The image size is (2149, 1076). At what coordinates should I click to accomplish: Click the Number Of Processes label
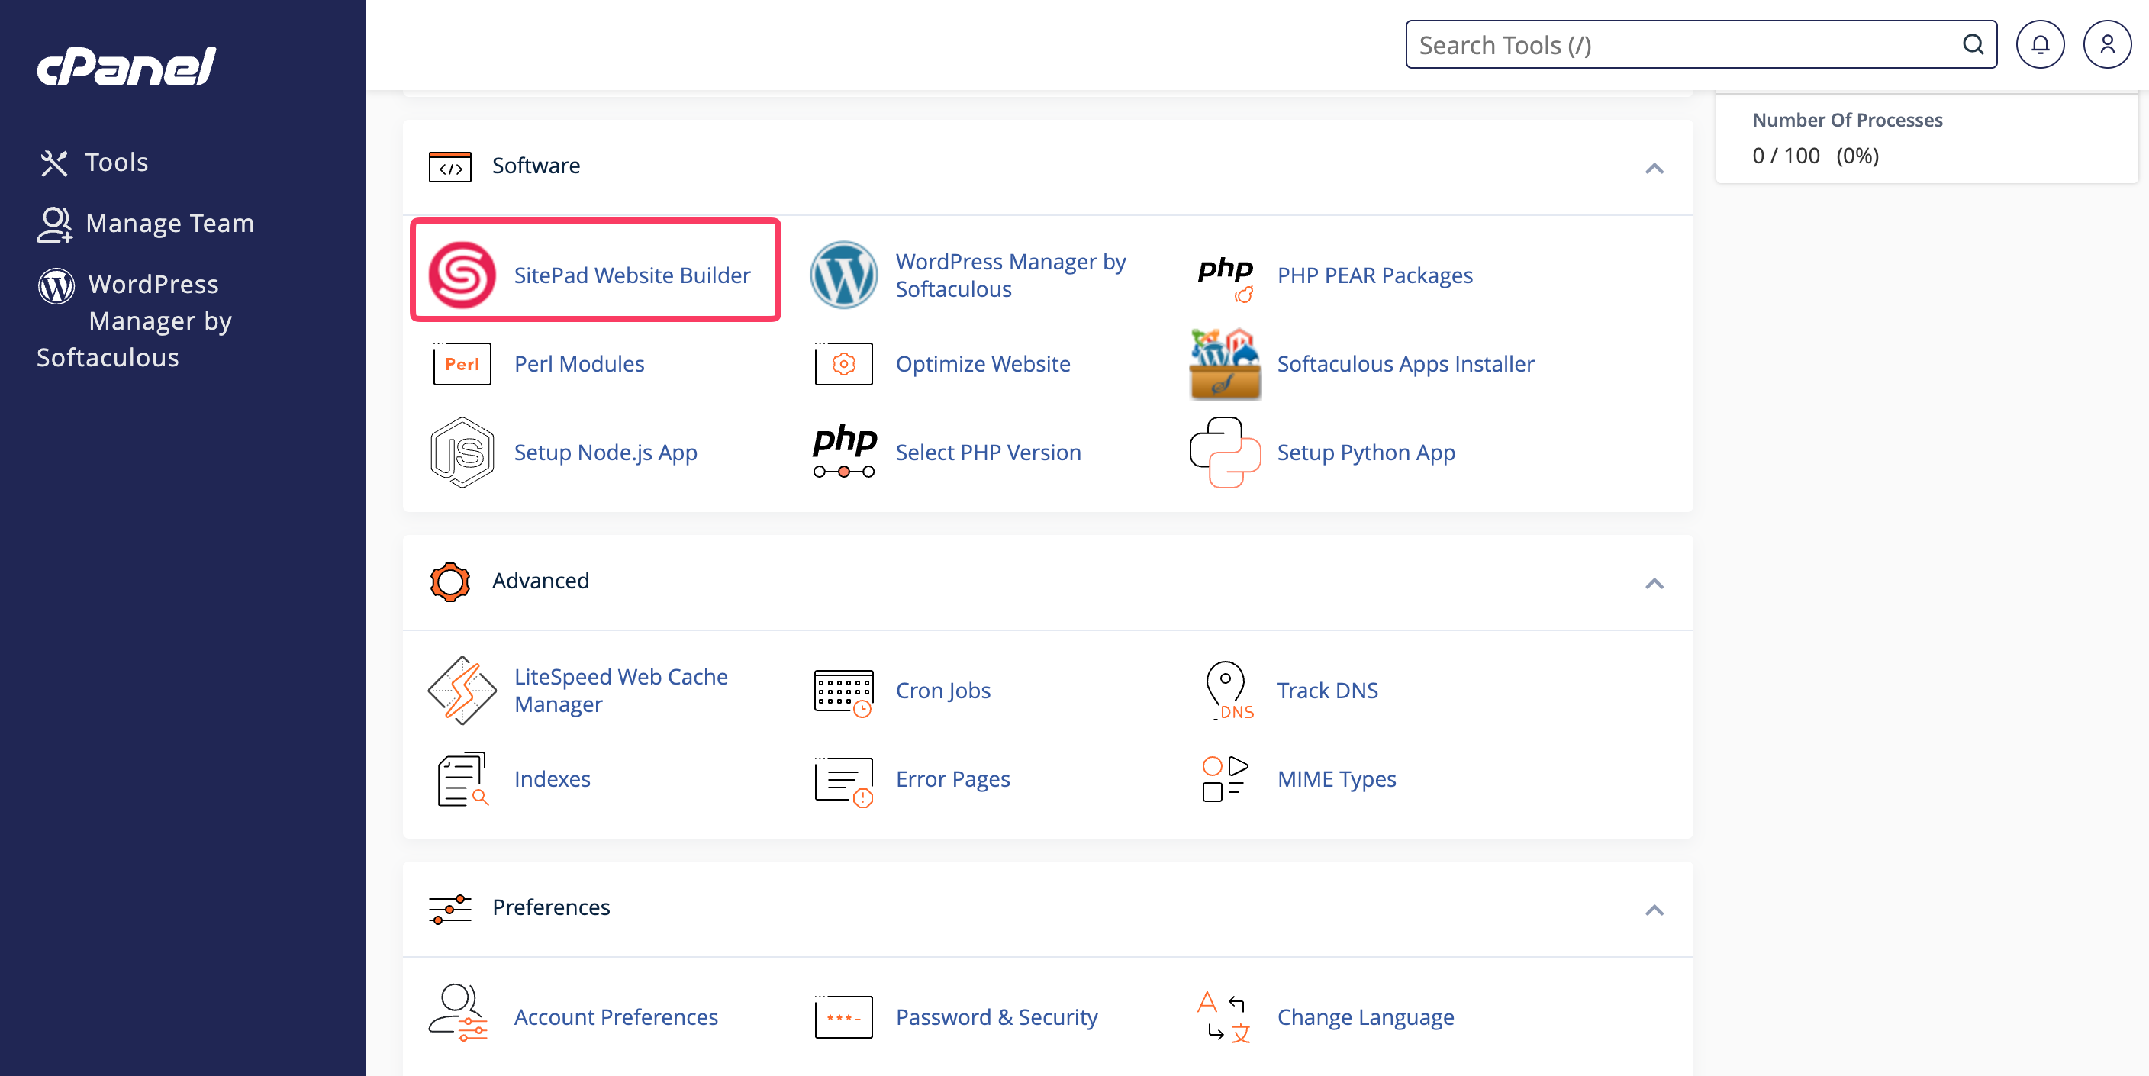click(x=1847, y=120)
